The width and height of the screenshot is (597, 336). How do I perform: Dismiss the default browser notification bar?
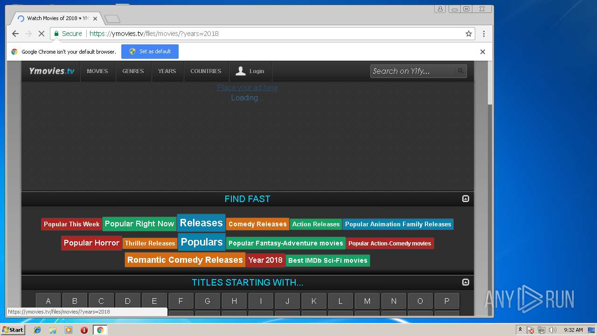(483, 52)
